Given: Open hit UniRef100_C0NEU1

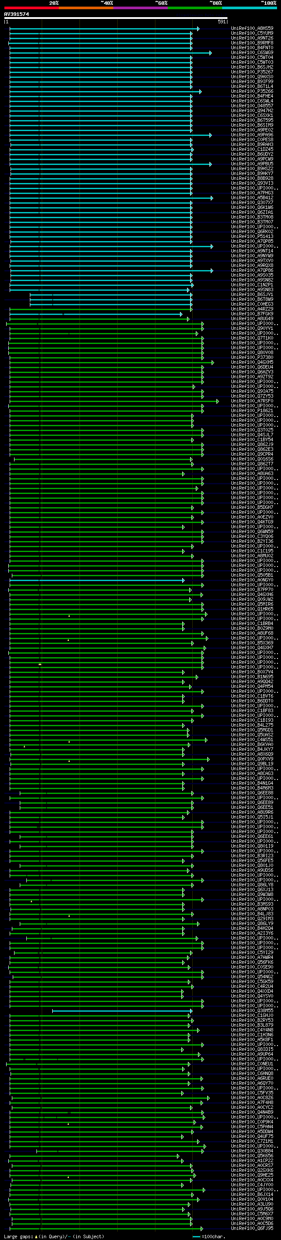Looking at the screenshot, I should point(252,1063).
